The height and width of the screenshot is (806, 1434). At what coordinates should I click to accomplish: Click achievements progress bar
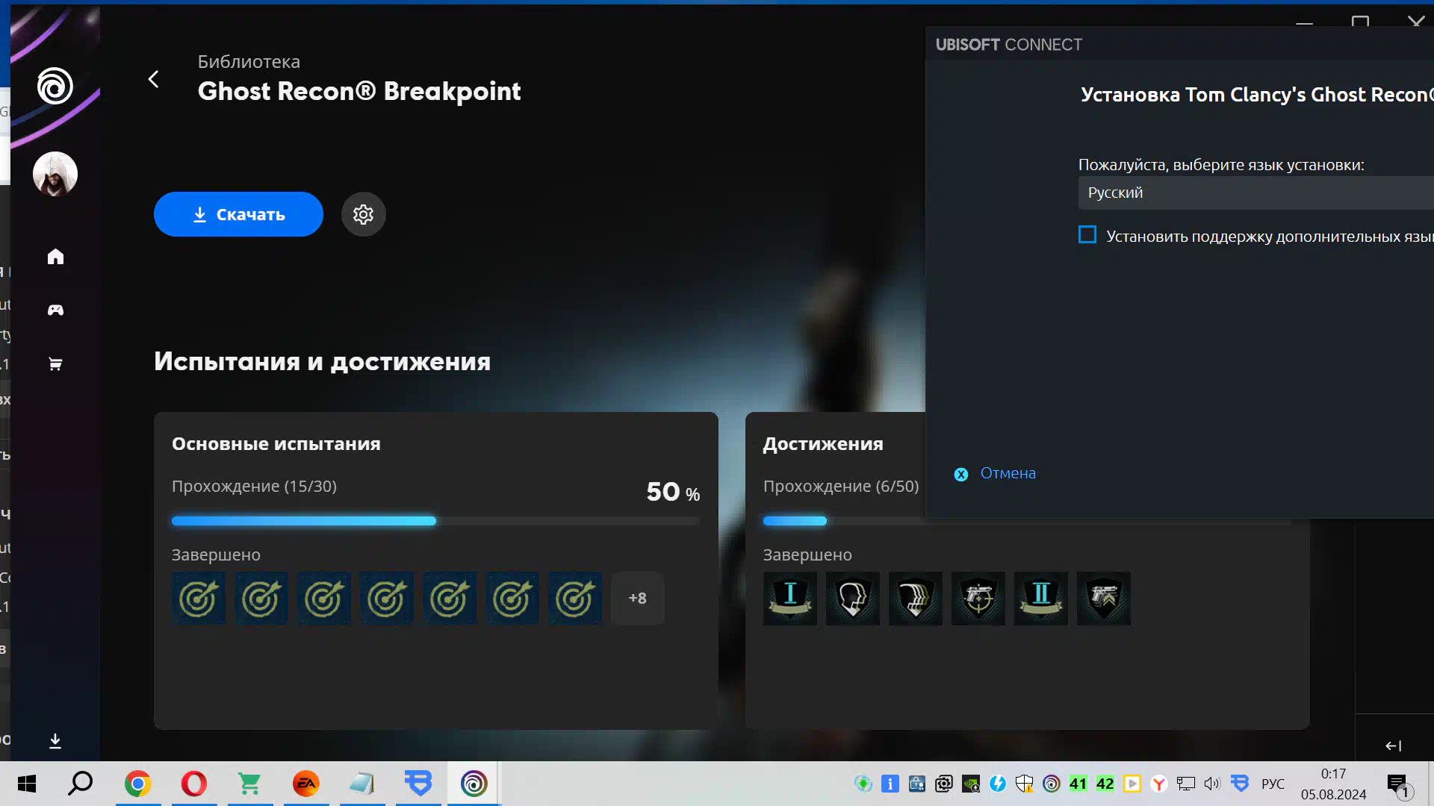click(x=1027, y=521)
